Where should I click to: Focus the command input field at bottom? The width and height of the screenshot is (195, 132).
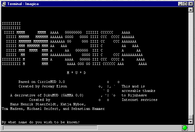point(50,128)
